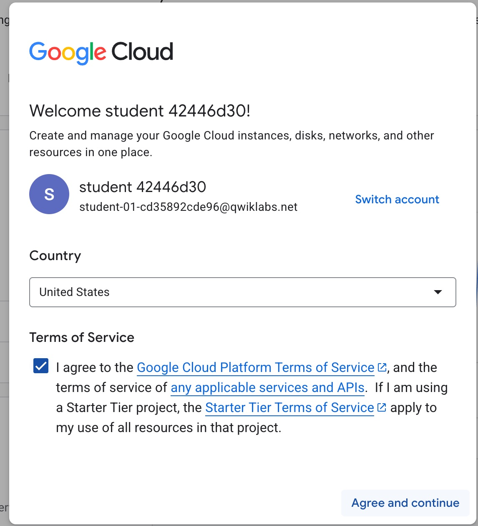Click the Create and manage description text
This screenshot has height=526, width=478.
[x=231, y=144]
